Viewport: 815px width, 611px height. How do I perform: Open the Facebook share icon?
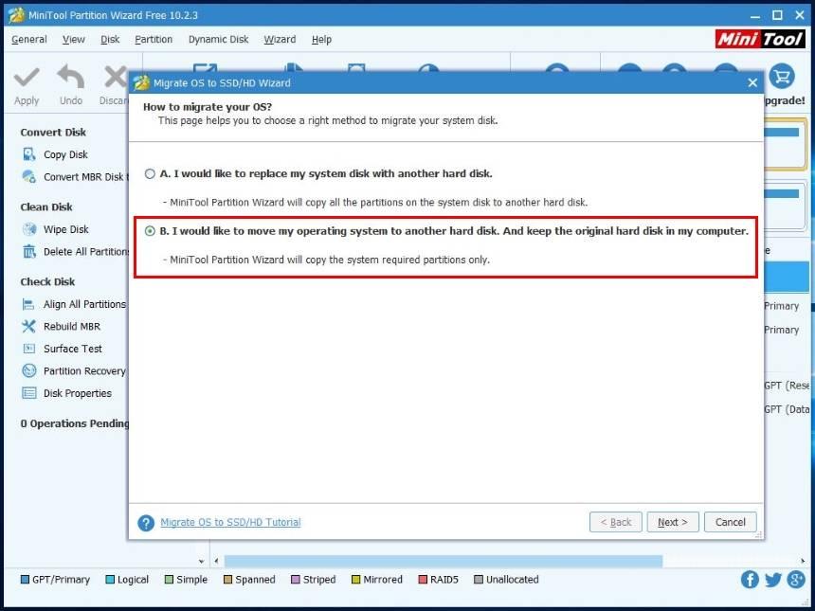click(x=750, y=580)
